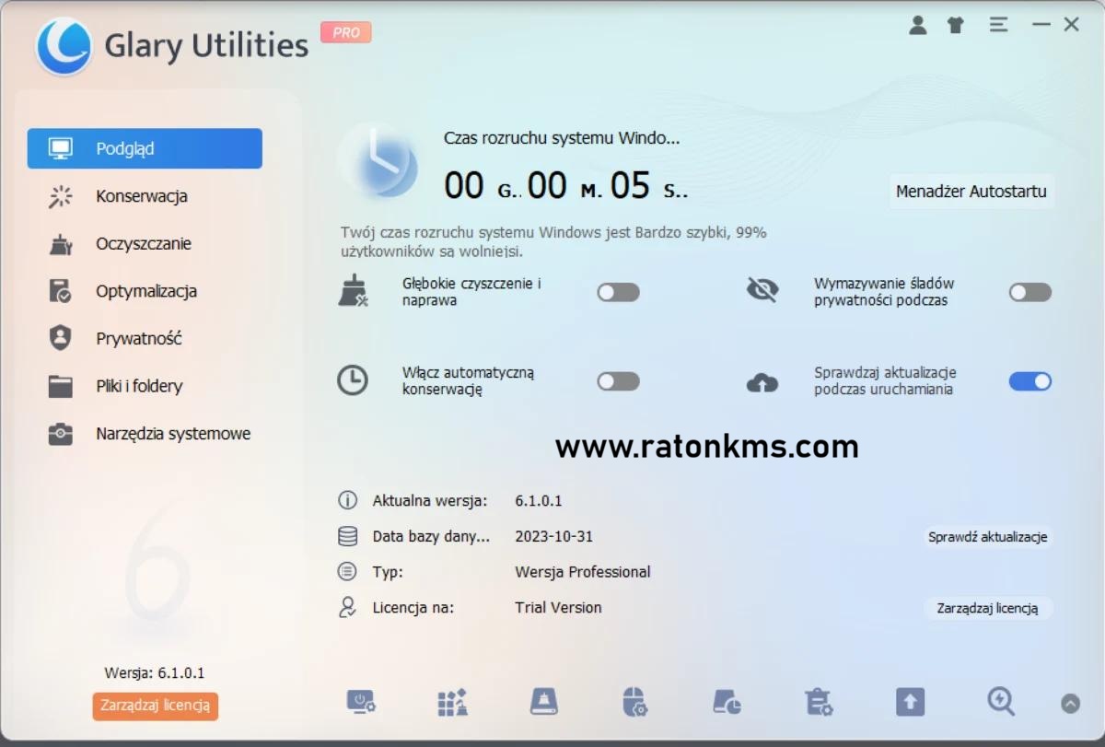Click the deep clean broom icon
Image resolution: width=1105 pixels, height=747 pixels.
point(353,291)
